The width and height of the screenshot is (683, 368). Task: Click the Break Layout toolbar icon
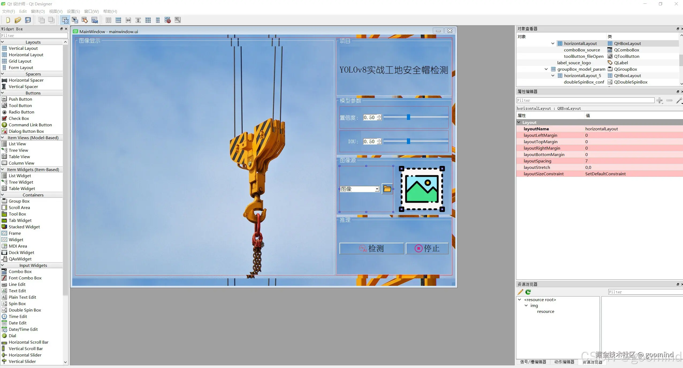pyautogui.click(x=168, y=20)
